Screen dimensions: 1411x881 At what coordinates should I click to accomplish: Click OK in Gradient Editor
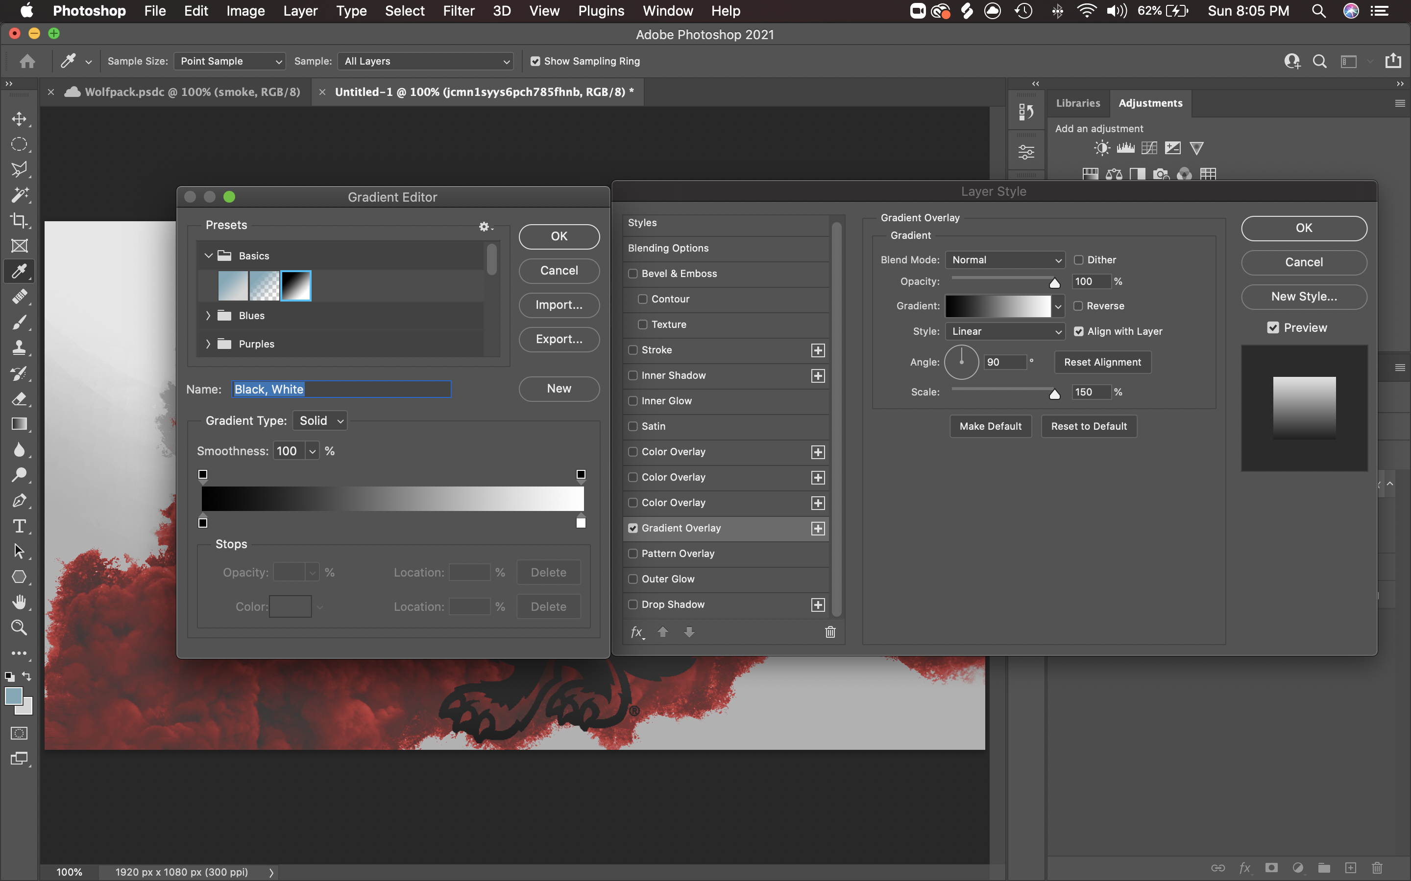click(559, 236)
